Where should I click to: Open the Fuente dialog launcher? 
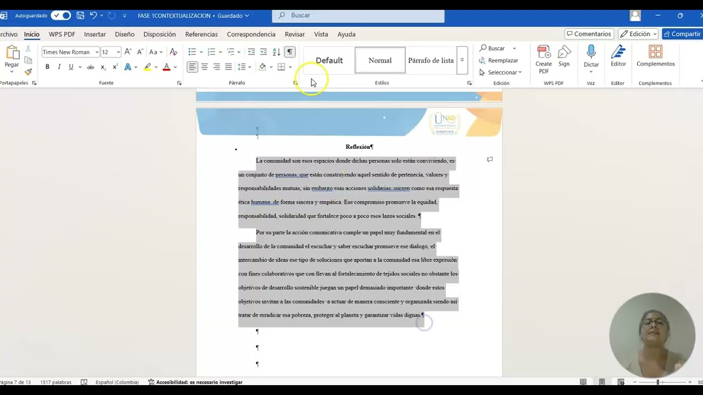click(x=179, y=83)
